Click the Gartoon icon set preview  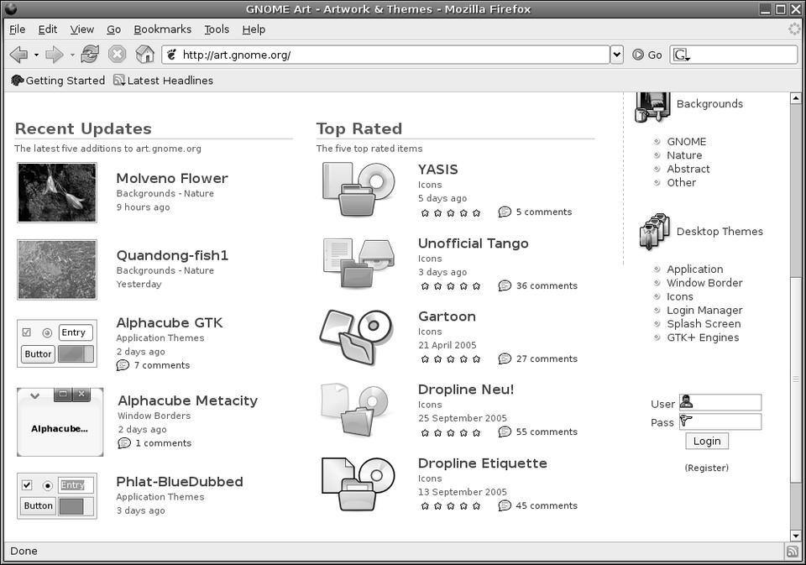tap(356, 336)
